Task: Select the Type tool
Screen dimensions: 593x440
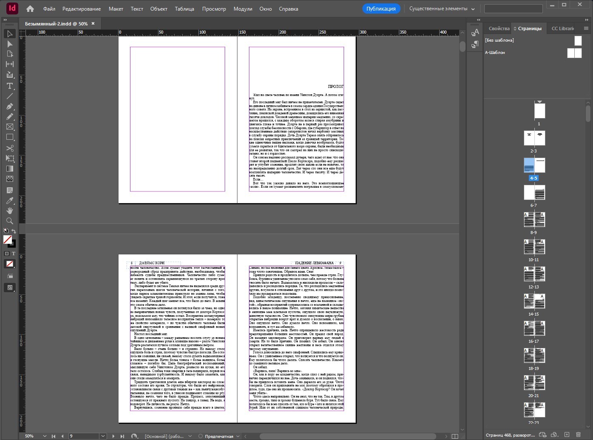Action: (10, 86)
